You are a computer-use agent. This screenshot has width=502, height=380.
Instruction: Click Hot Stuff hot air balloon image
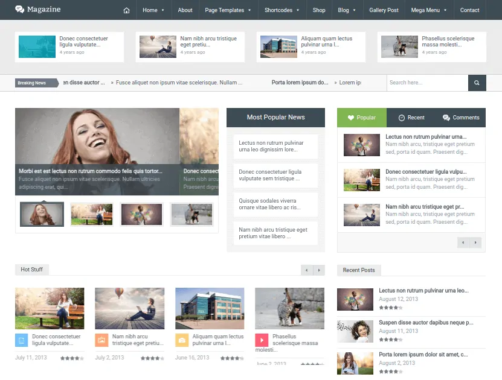[x=130, y=308]
